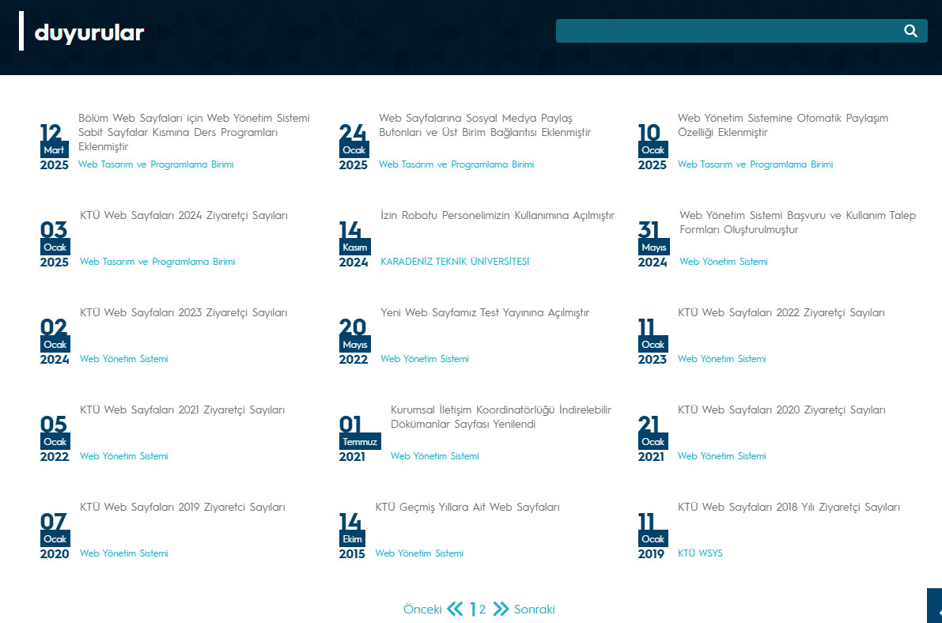Click the search input field
The width and height of the screenshot is (942, 623).
click(728, 31)
